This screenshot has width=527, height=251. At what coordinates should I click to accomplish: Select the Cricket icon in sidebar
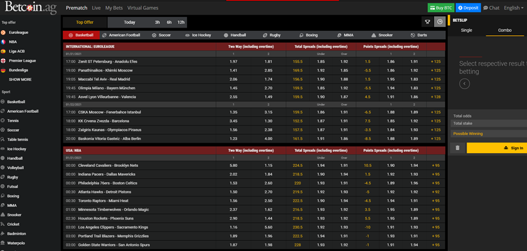click(3, 224)
